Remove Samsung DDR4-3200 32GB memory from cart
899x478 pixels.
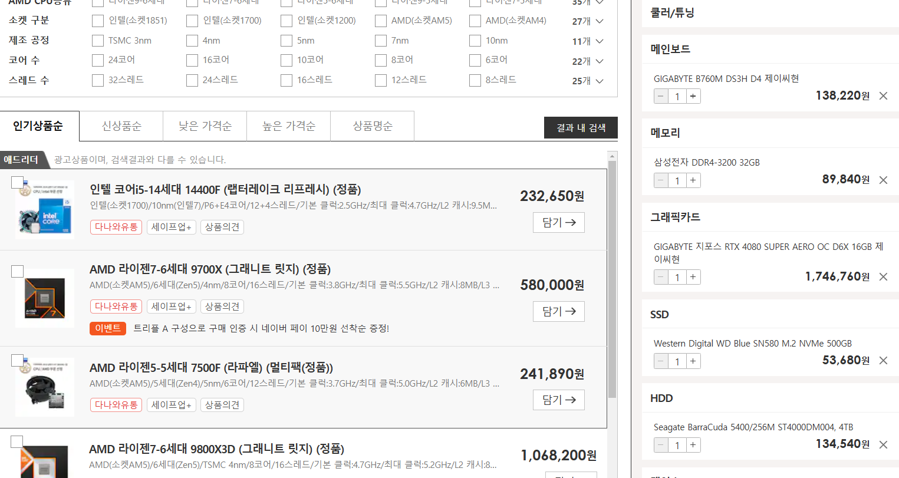coord(883,180)
